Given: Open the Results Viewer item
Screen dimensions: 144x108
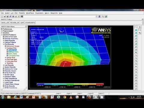Looking at the screenshot, I should (x=10, y=71).
